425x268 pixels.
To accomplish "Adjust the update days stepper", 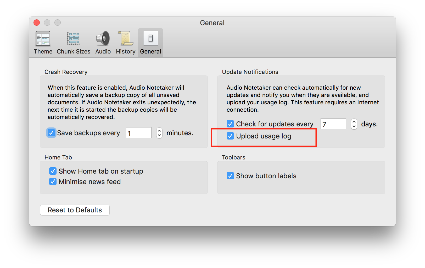I will pos(354,124).
